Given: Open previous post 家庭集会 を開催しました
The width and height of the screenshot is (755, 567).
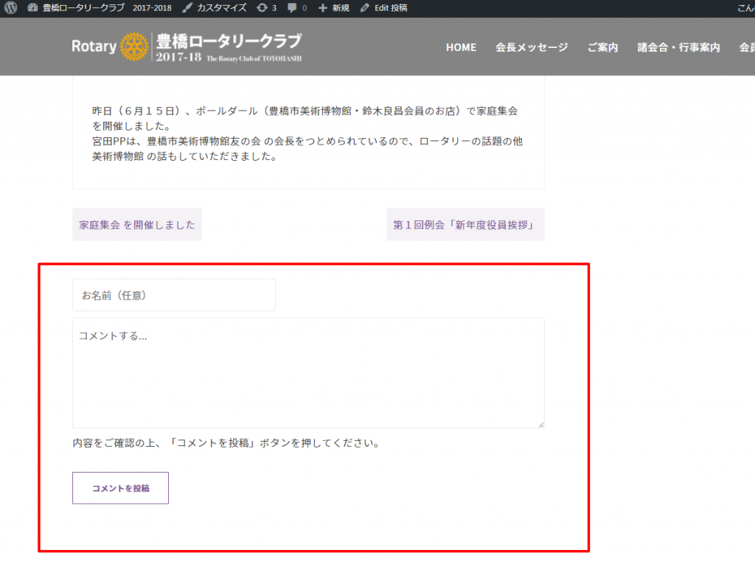Looking at the screenshot, I should [137, 225].
